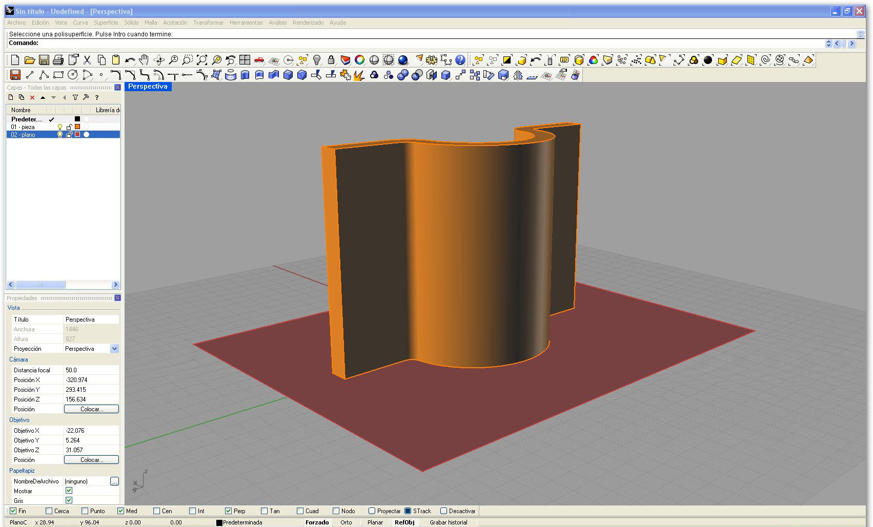Enable the Cen object snap checkbox

[x=157, y=511]
